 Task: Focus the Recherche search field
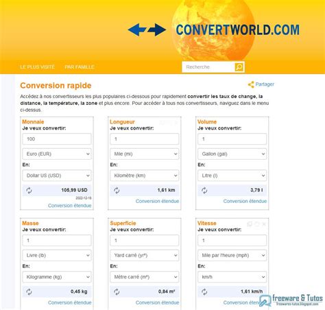tap(208, 67)
